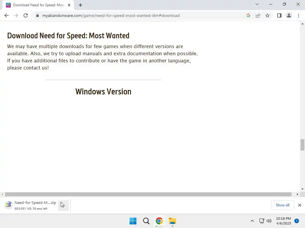
Task: Click the scroll down arrow
Action: (302, 189)
